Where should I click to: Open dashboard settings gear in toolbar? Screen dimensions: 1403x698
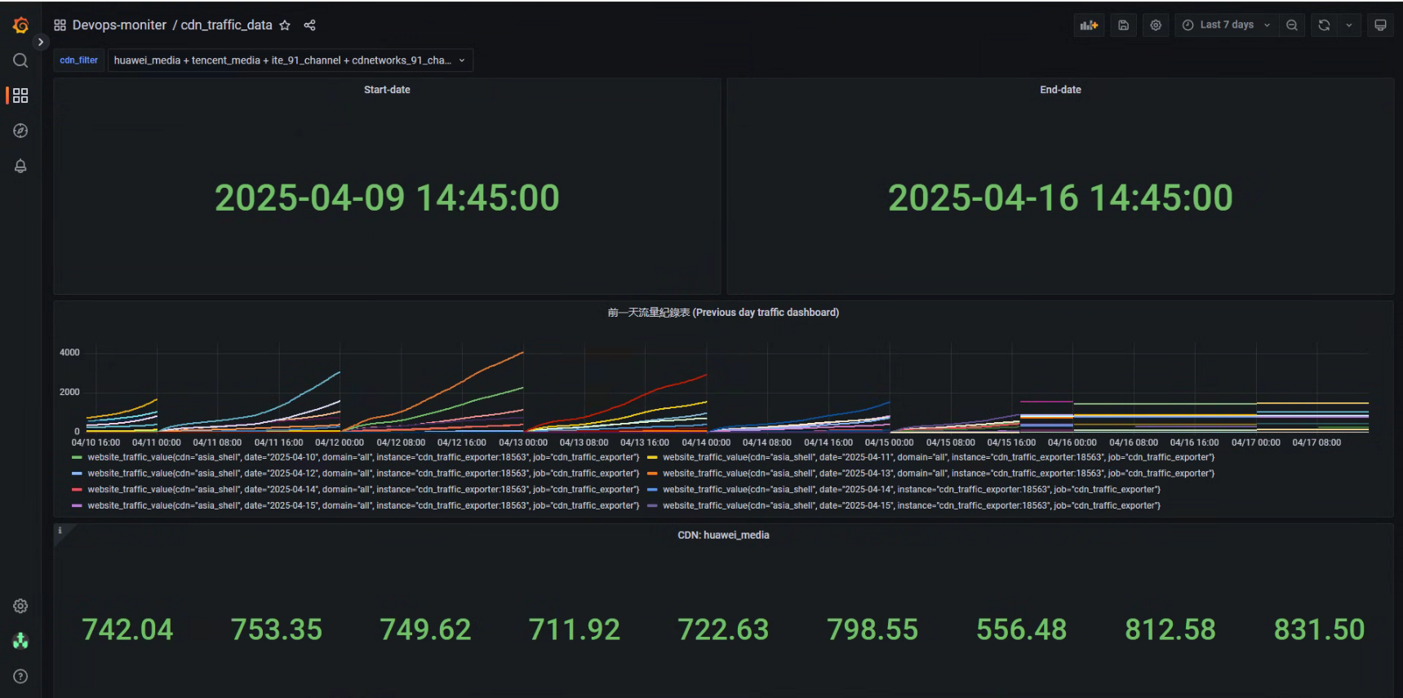tap(1156, 25)
